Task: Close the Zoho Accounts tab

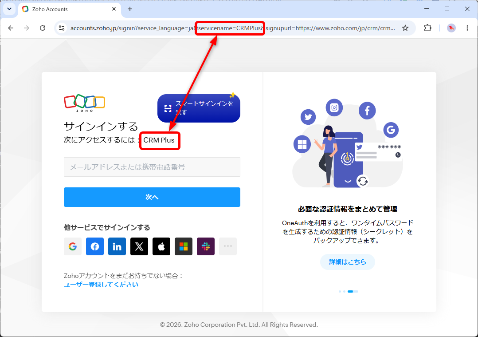Action: coord(114,9)
